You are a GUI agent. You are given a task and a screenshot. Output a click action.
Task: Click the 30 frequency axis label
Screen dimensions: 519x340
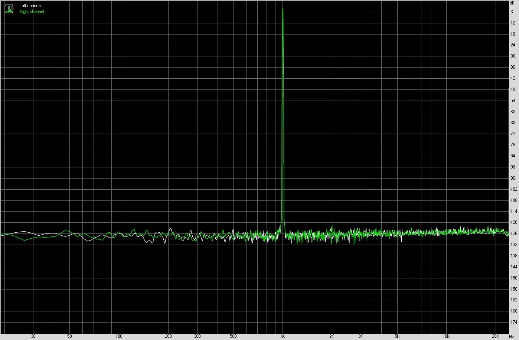(33, 336)
